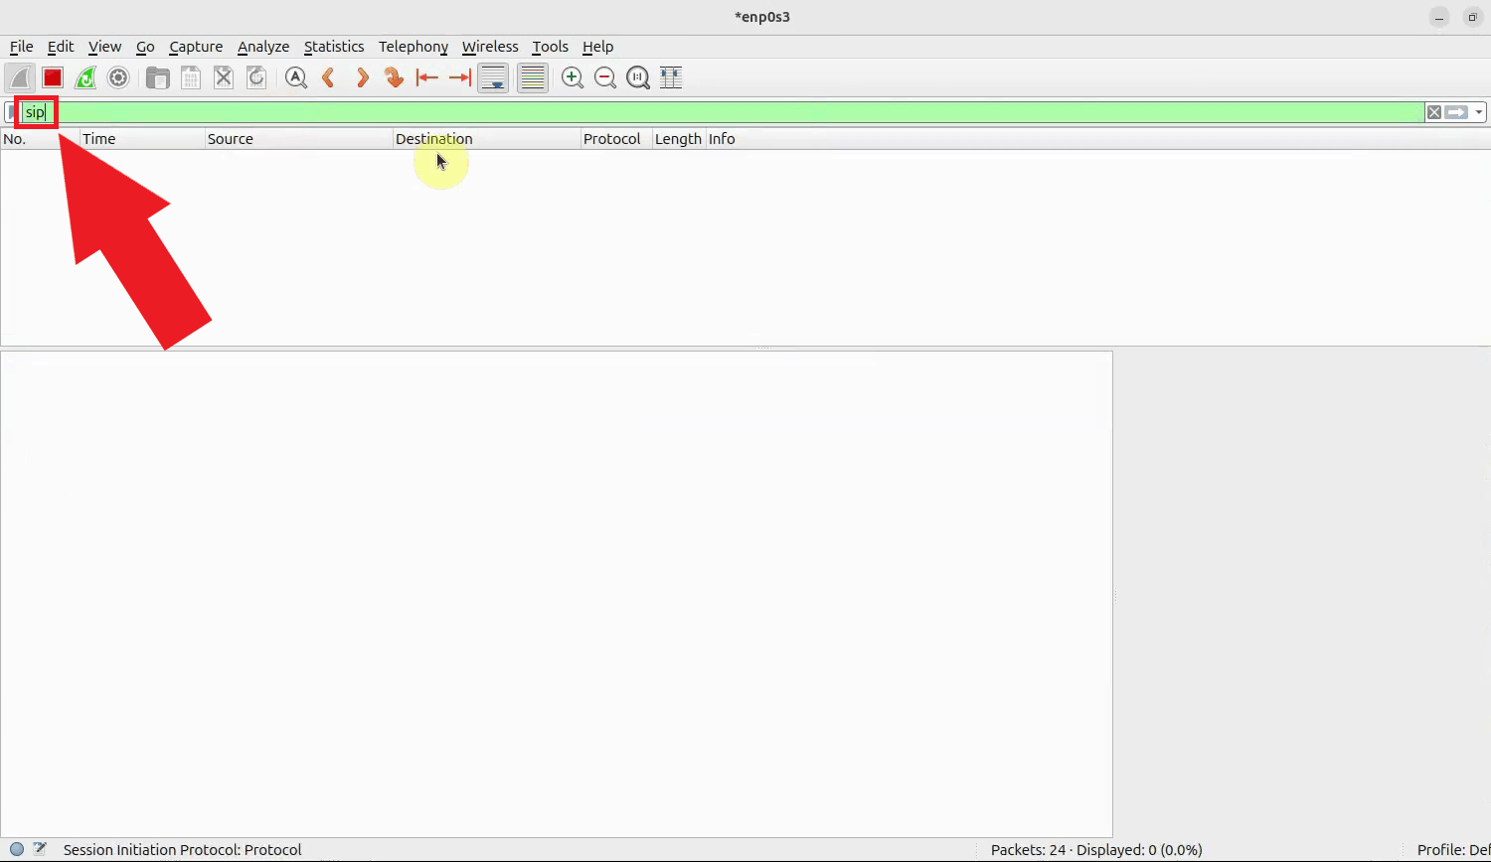Sort by the Info column header
1491x862 pixels.
click(x=1097, y=139)
